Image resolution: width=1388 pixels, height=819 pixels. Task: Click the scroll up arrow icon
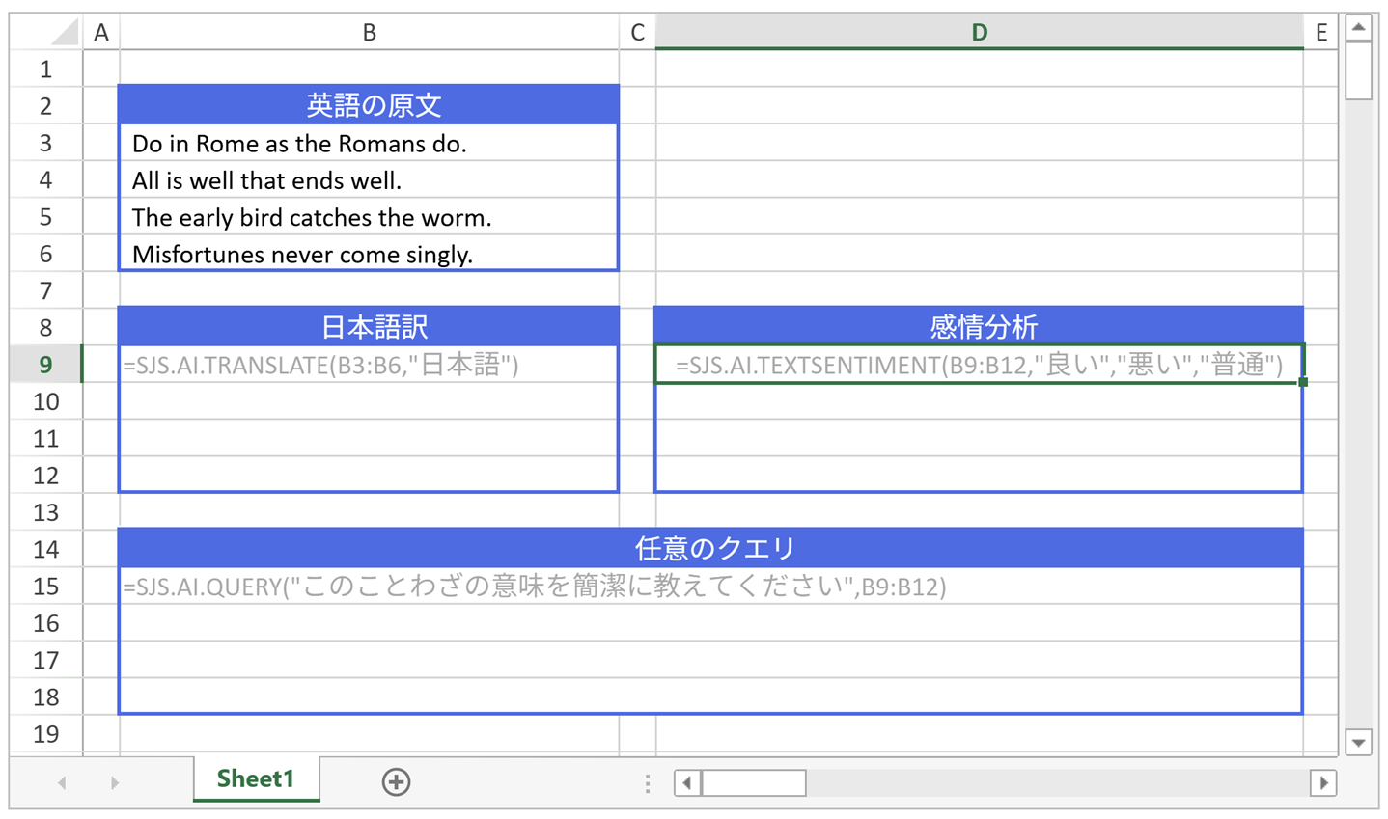[1359, 28]
